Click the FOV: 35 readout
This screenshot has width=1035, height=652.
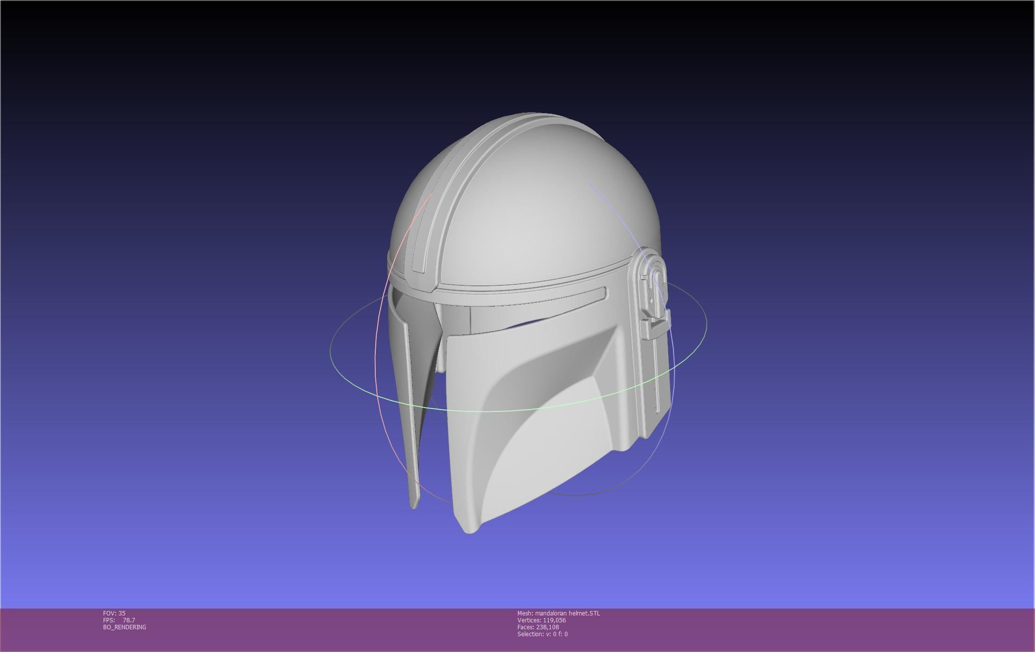click(114, 613)
